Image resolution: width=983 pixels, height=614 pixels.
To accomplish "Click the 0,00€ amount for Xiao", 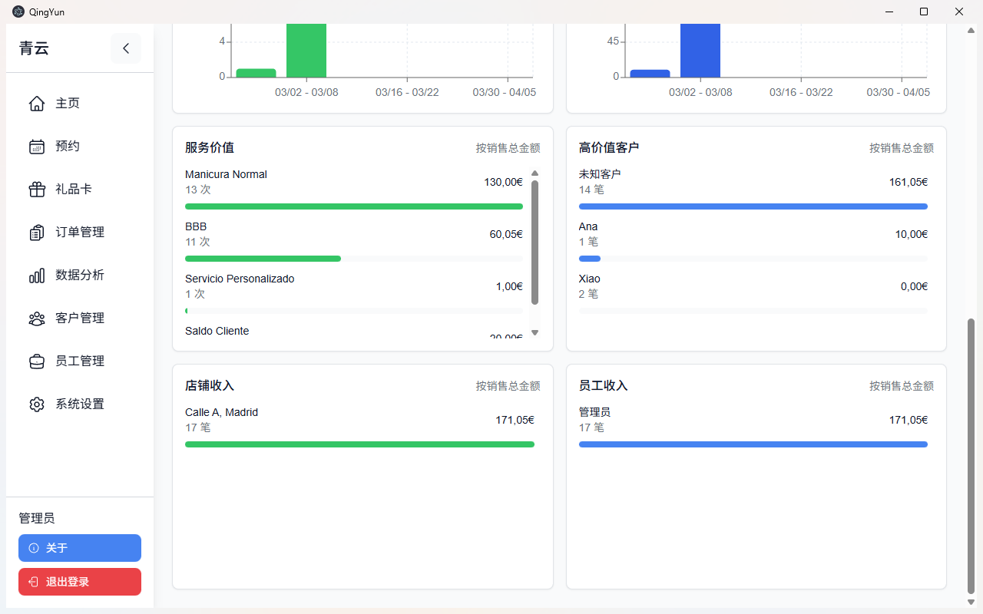I will click(914, 286).
